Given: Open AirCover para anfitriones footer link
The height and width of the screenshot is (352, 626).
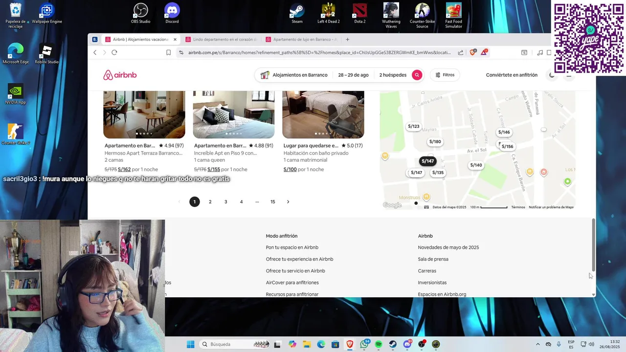Looking at the screenshot, I should (x=292, y=283).
